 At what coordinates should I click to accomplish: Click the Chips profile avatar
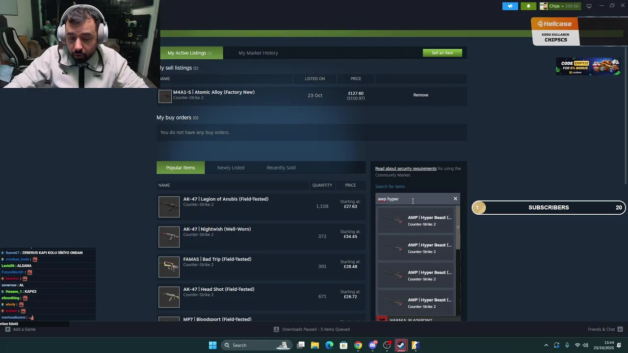544,6
